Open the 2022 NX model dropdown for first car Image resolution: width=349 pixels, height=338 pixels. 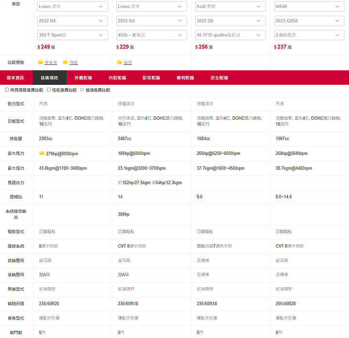point(73,21)
